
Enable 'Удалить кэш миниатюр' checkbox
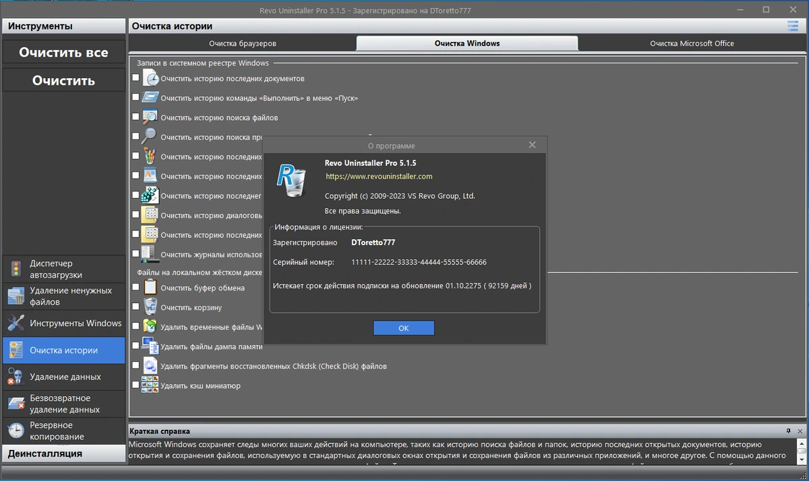pos(136,385)
